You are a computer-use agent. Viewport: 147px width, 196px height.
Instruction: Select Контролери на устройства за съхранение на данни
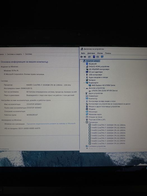point(109,104)
